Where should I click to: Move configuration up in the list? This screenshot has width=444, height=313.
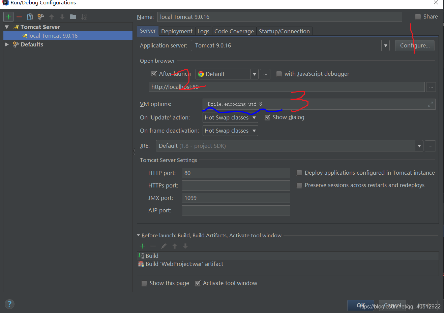(52, 17)
